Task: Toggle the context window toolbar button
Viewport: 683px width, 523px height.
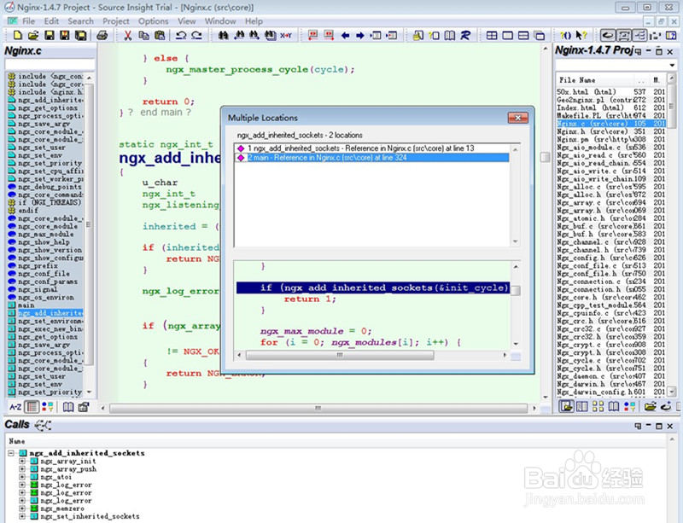Action: coord(624,35)
